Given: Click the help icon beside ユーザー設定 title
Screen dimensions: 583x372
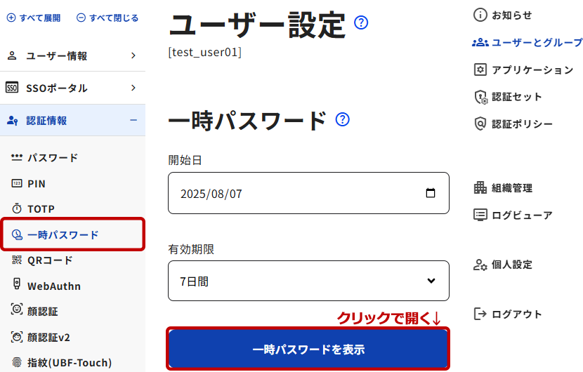Looking at the screenshot, I should [361, 23].
